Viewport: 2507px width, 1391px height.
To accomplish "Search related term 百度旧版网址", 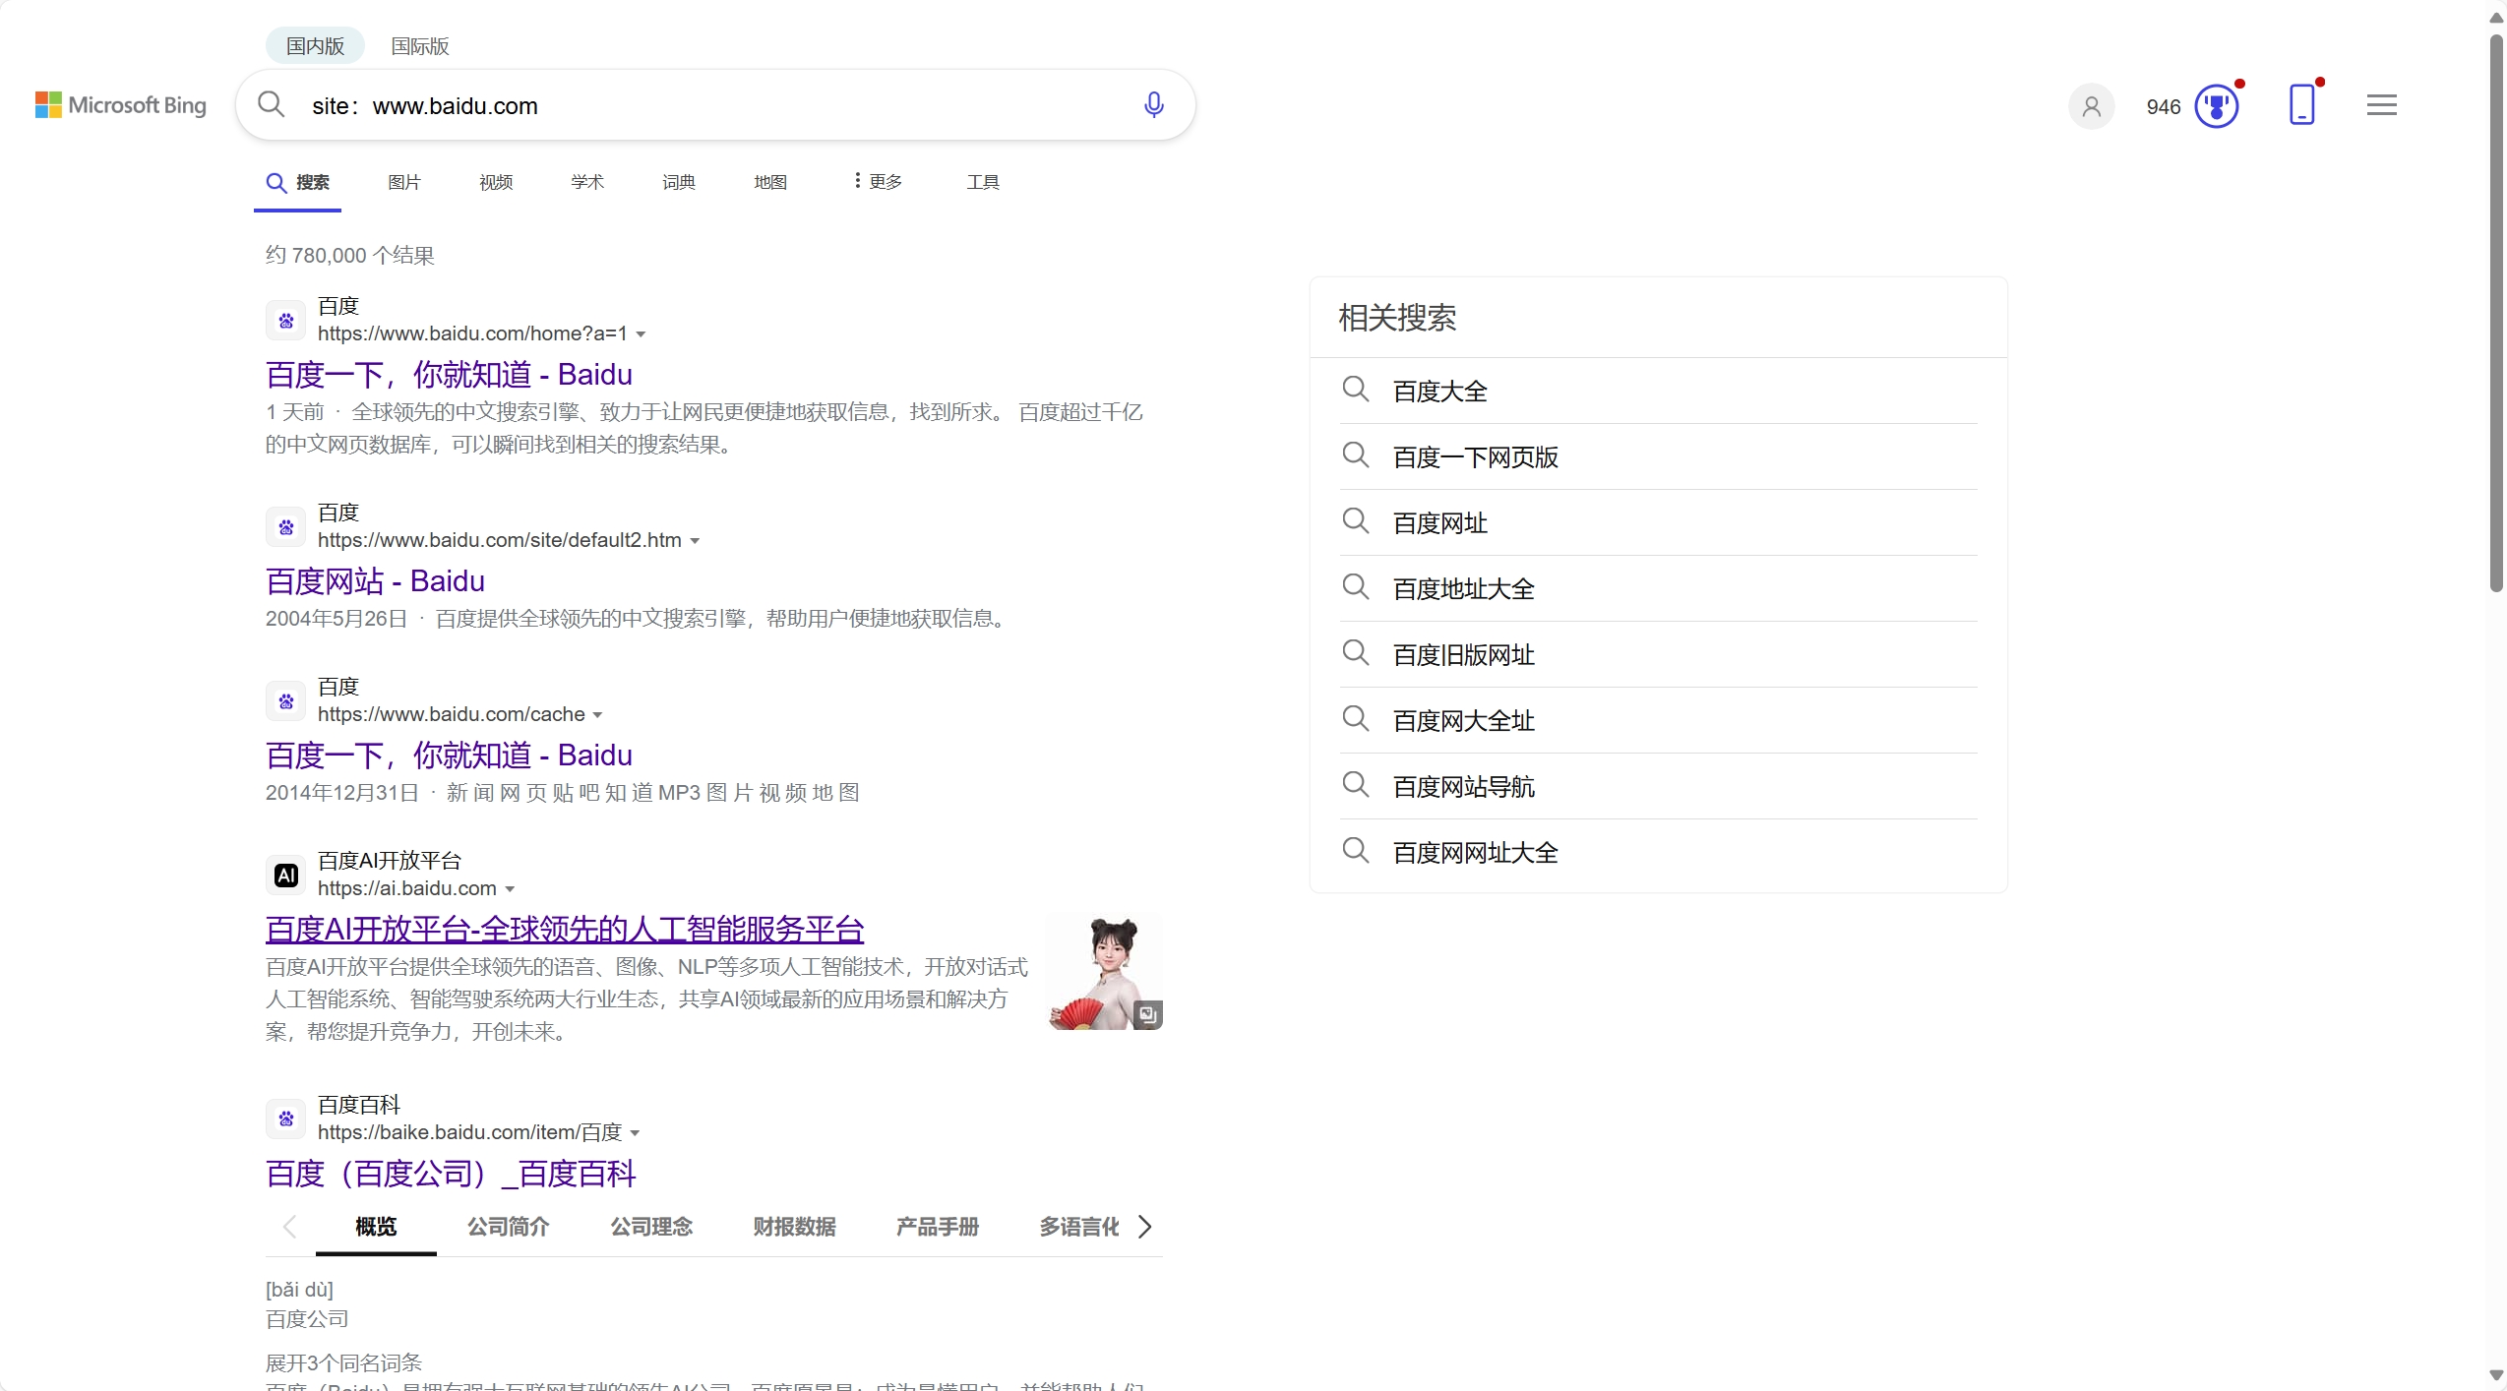I will [x=1464, y=655].
